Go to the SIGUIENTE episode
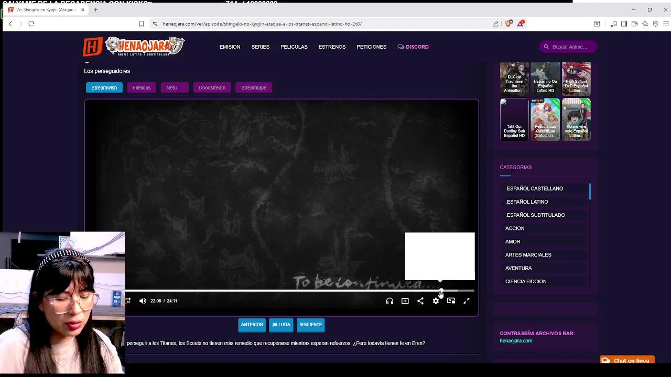Viewport: 671px width, 377px height. (310, 325)
